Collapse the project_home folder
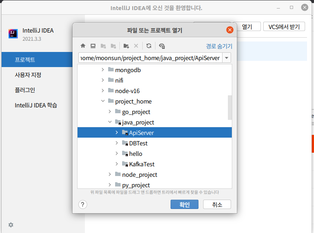The image size is (314, 233). coord(103,101)
